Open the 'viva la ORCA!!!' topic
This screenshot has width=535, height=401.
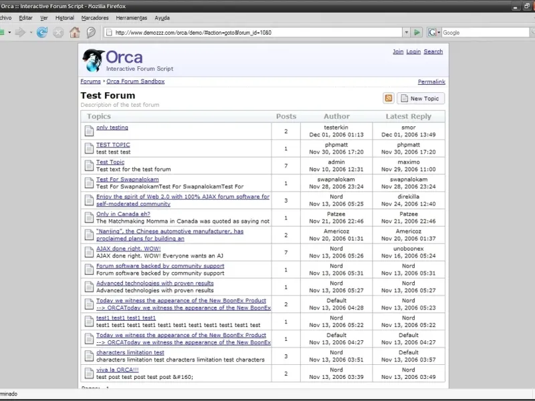[118, 370]
